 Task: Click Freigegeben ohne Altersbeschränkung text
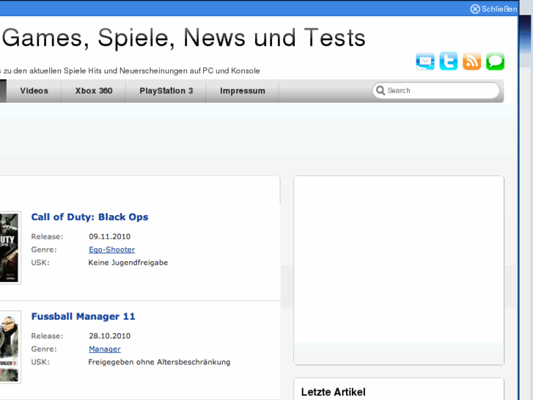click(x=159, y=362)
